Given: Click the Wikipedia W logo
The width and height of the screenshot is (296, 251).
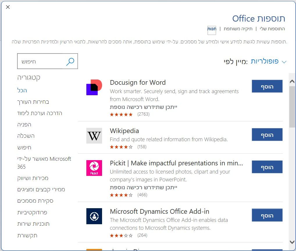Looking at the screenshot, I should click(94, 136).
